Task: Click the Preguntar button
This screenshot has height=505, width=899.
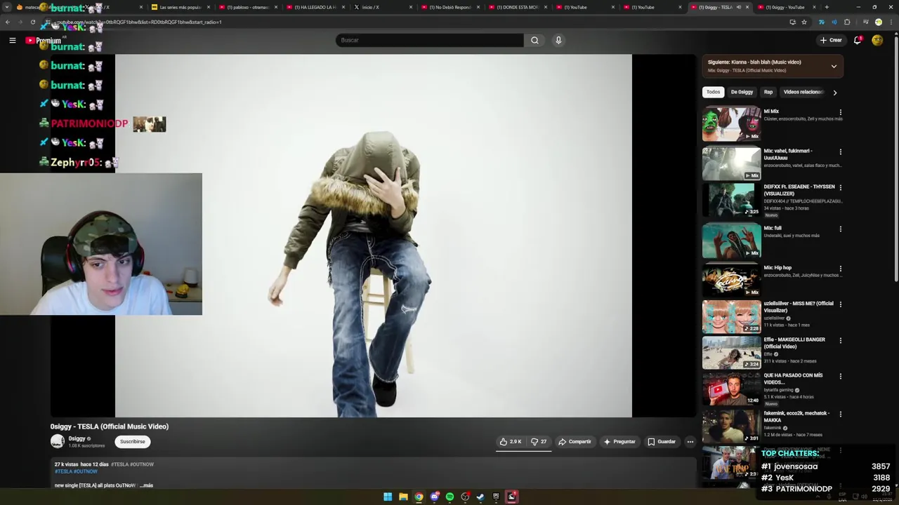Action: tap(619, 442)
